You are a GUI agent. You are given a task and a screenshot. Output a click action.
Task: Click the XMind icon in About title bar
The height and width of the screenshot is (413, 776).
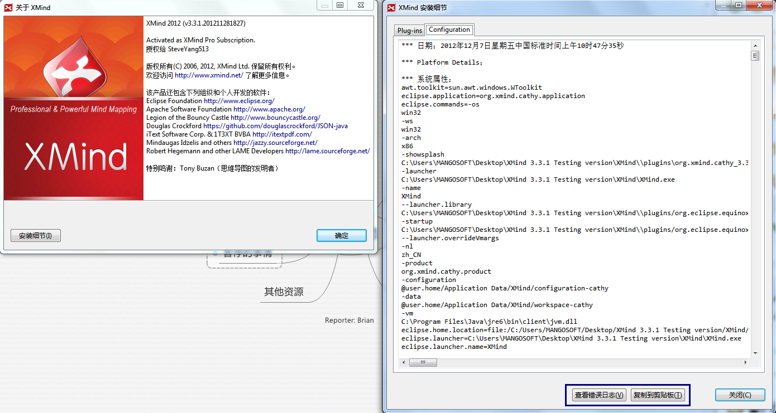click(x=9, y=7)
